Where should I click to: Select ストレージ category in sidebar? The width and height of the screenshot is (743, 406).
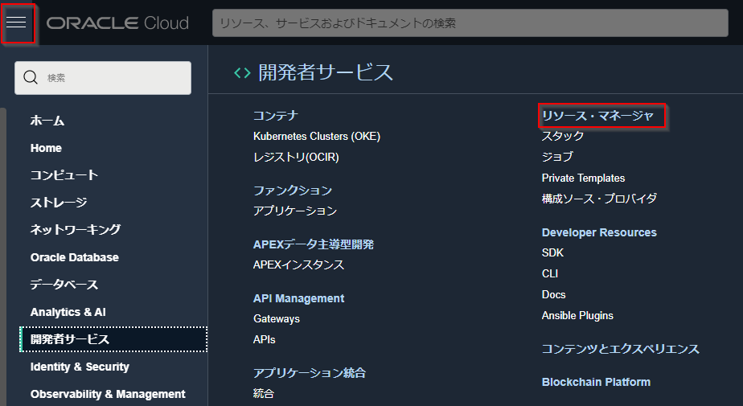tap(59, 202)
